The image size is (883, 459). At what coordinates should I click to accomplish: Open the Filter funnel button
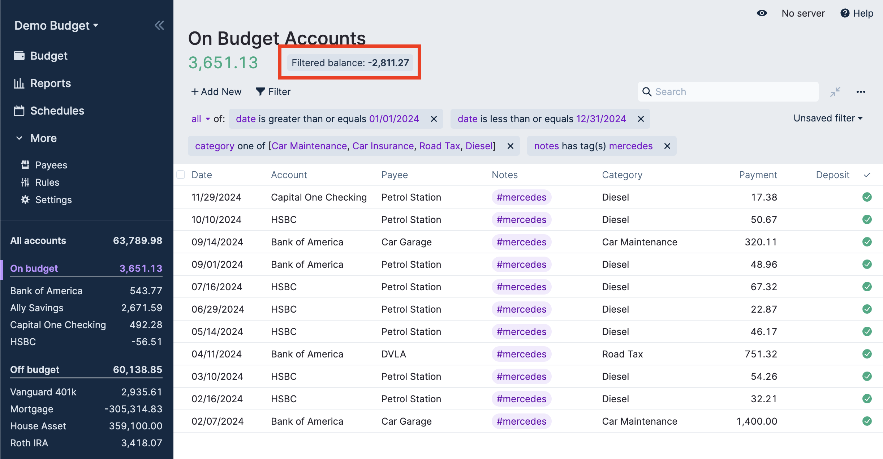(273, 92)
